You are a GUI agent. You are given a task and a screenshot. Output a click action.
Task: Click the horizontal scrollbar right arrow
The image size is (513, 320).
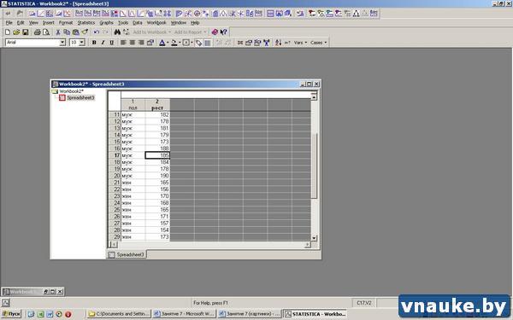pyautogui.click(x=307, y=244)
